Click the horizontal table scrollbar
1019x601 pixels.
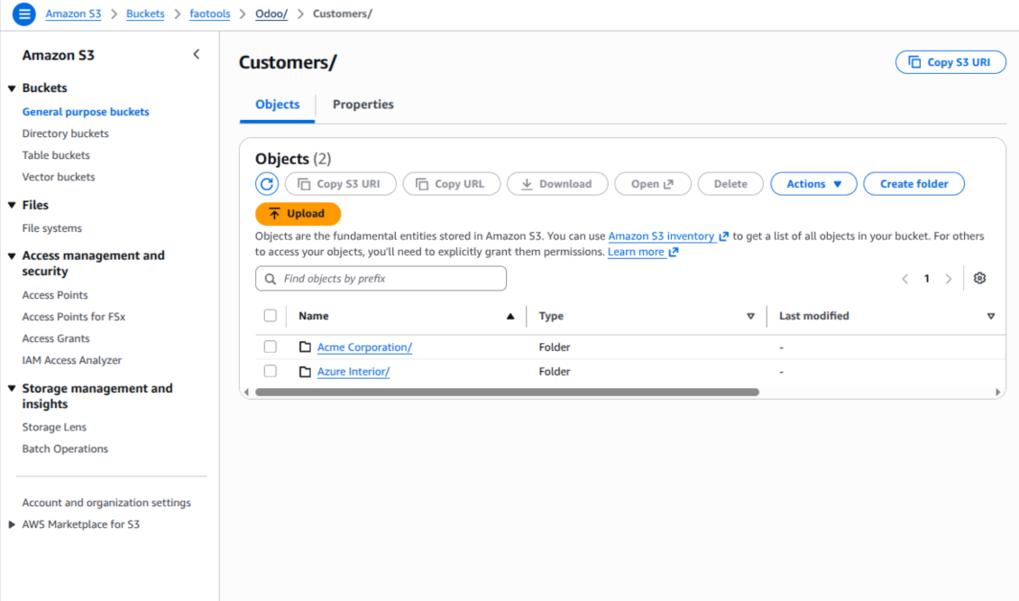[x=507, y=393]
